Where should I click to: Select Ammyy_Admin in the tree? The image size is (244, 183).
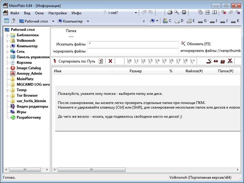click(x=29, y=74)
